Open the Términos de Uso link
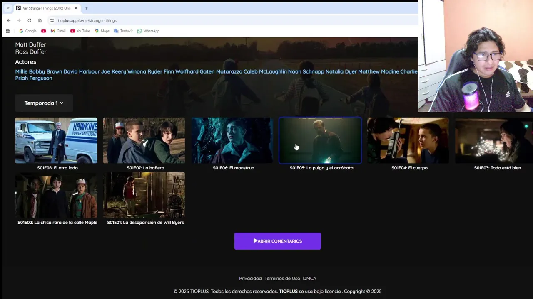The width and height of the screenshot is (533, 299). [x=282, y=279]
